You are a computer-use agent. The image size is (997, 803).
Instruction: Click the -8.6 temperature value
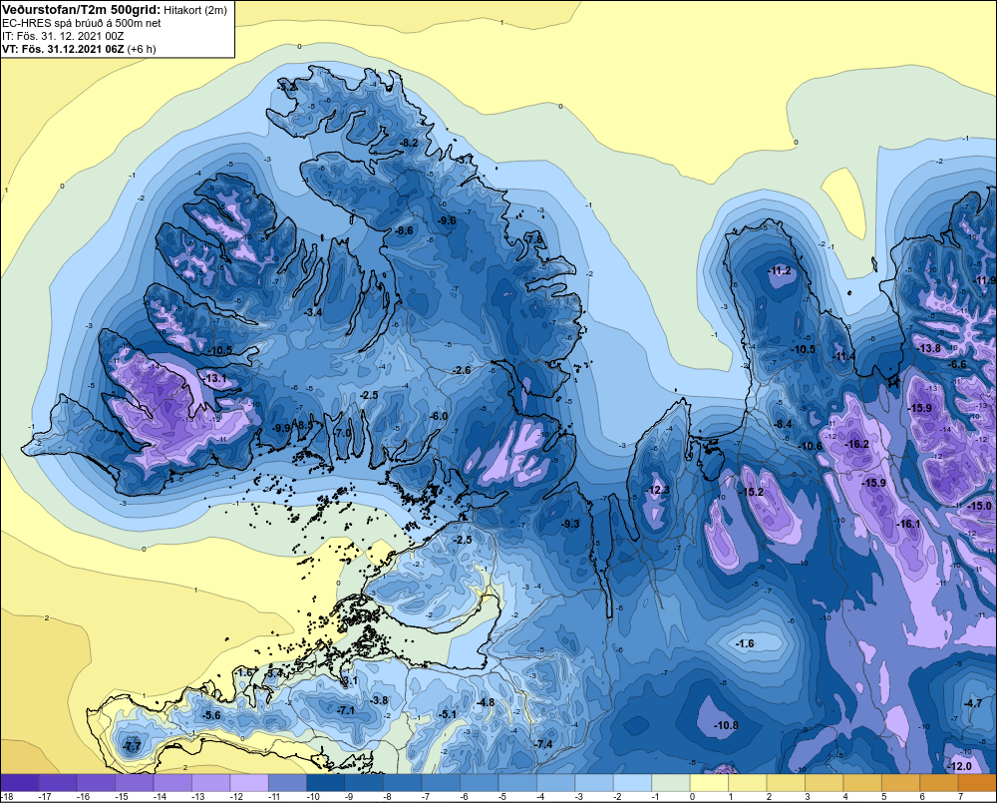point(405,230)
